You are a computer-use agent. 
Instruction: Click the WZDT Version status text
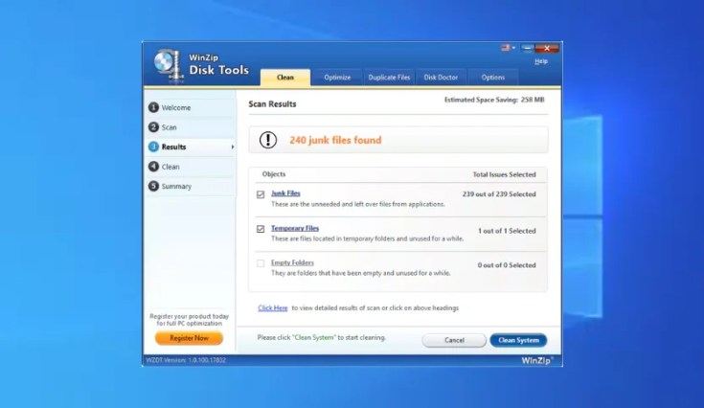(186, 360)
